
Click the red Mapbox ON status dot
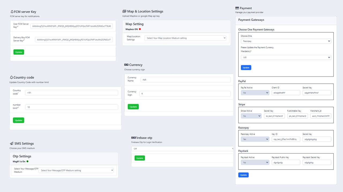click(x=140, y=29)
